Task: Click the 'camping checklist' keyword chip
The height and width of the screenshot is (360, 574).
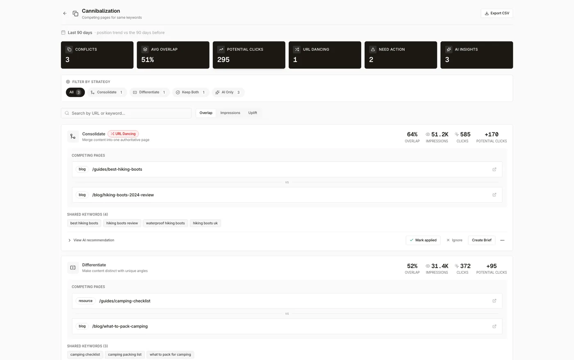Action: [85, 355]
